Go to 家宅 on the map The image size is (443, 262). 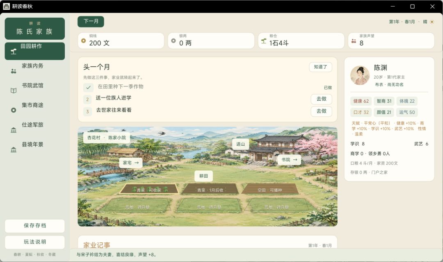tap(130, 163)
